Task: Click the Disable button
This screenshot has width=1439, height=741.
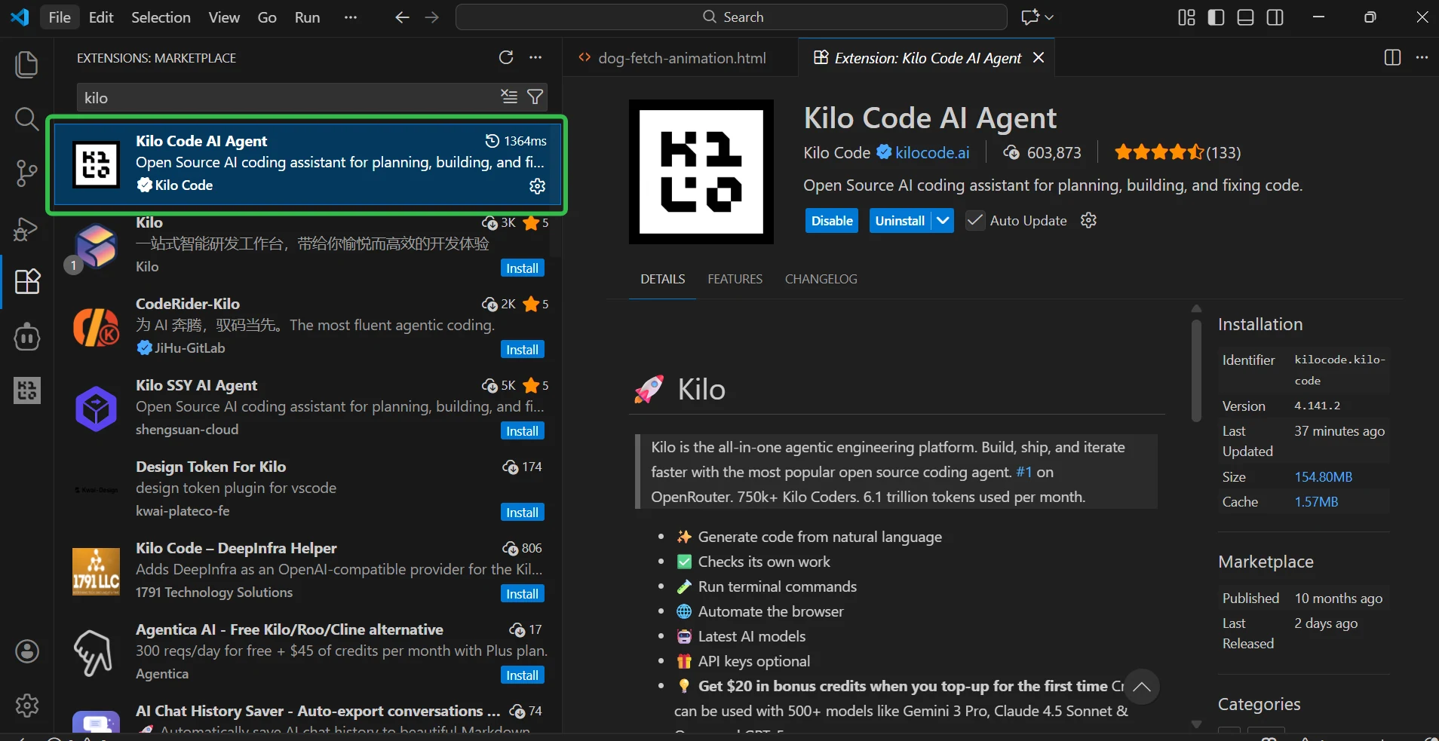Action: click(832, 221)
